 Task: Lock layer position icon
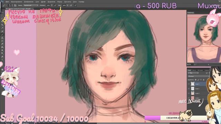(201, 80)
